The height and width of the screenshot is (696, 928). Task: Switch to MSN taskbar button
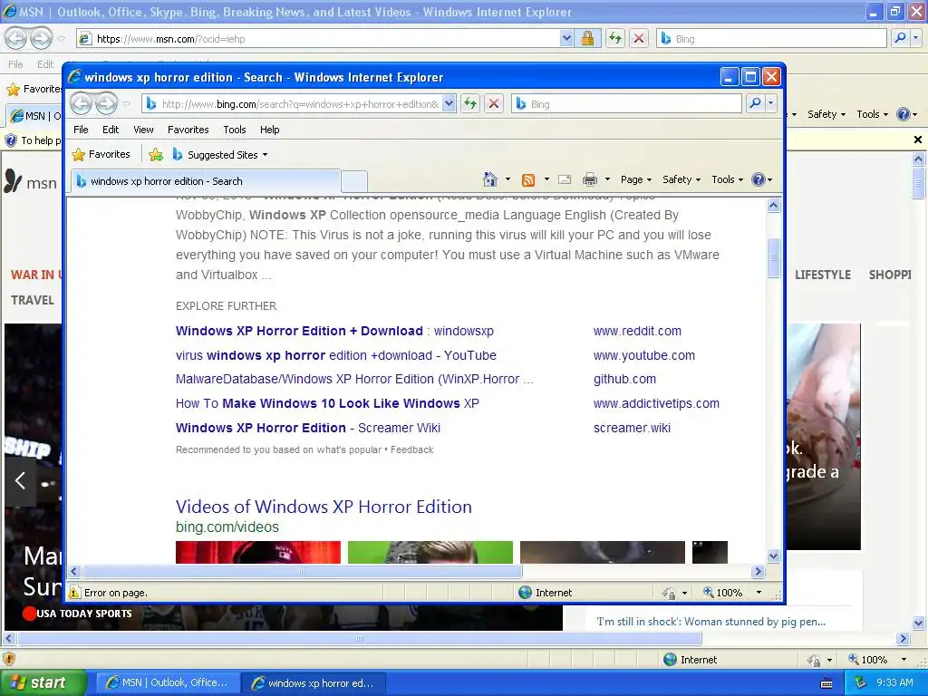click(168, 682)
